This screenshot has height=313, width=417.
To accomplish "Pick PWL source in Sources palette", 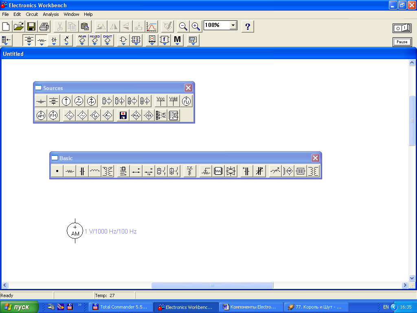I will click(136, 115).
